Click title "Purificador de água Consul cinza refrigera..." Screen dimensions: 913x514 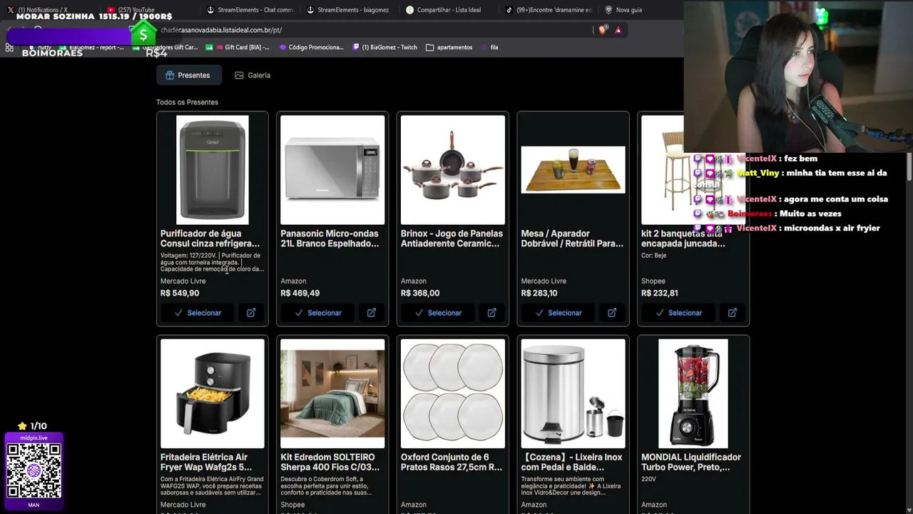coord(210,238)
